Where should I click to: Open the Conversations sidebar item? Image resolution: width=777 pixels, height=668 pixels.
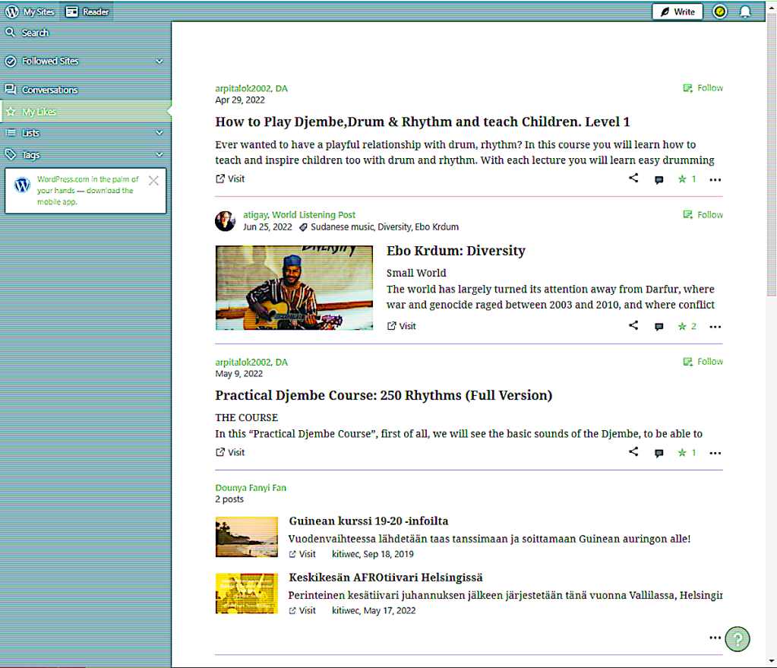pos(49,90)
